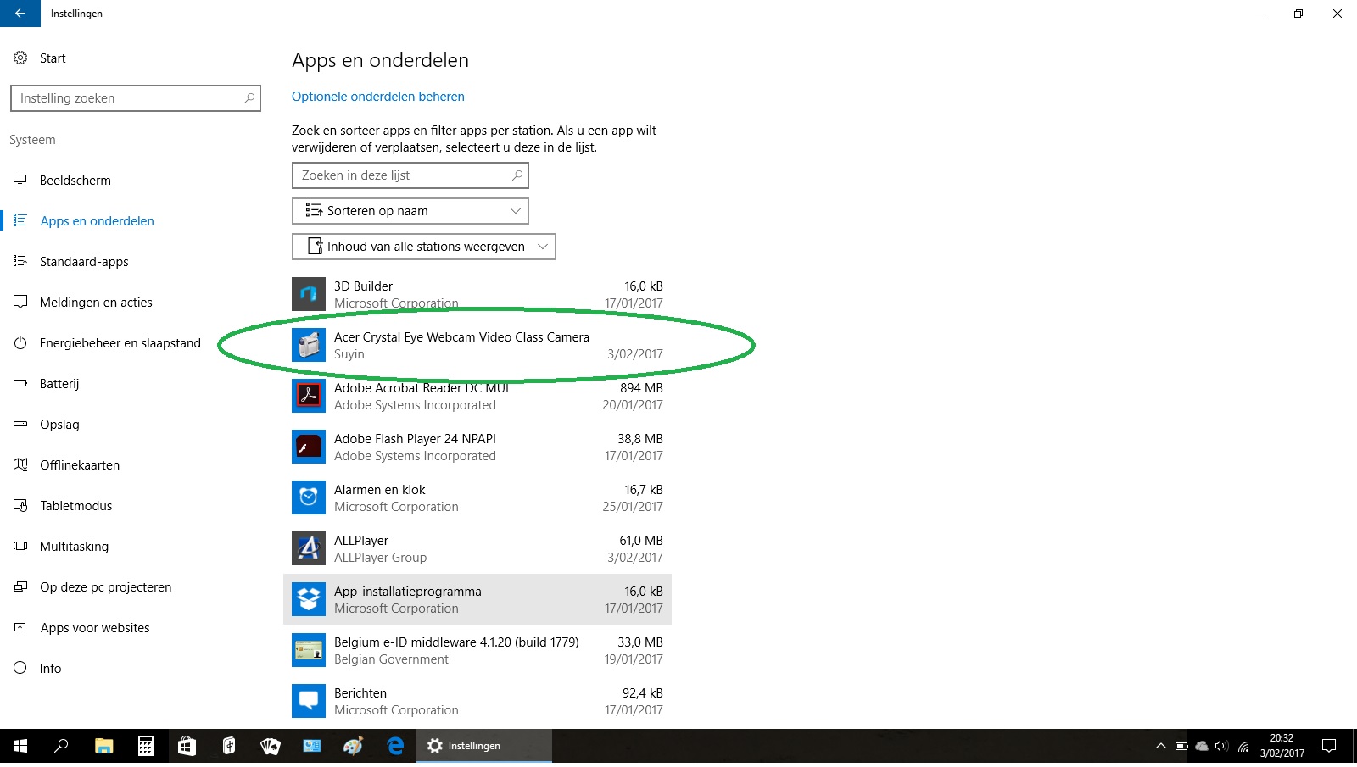Image resolution: width=1357 pixels, height=767 pixels.
Task: Click the magnifier in Instelling zoeken field
Action: [249, 98]
